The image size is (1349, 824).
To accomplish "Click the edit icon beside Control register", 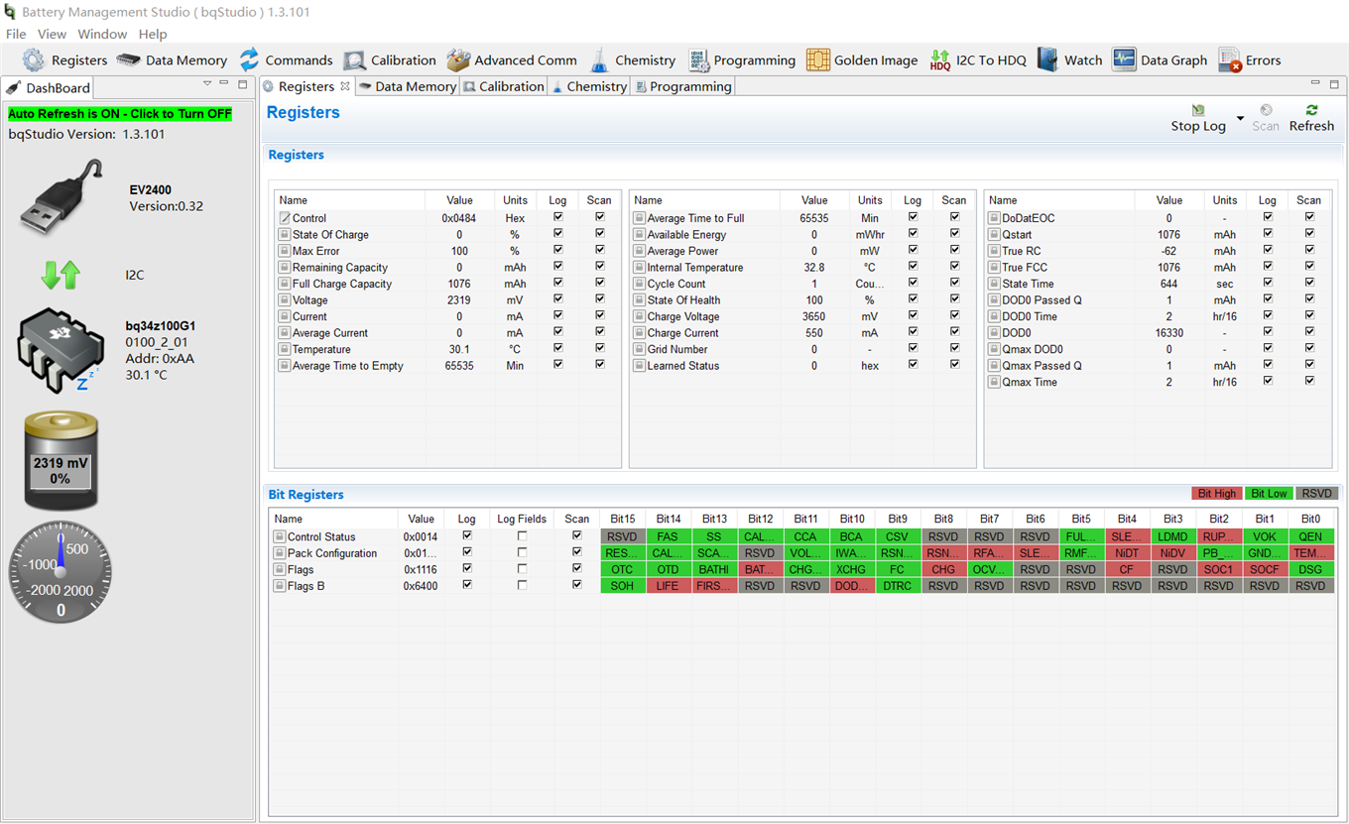I will pos(285,218).
